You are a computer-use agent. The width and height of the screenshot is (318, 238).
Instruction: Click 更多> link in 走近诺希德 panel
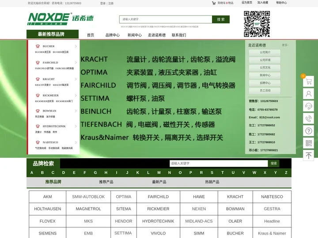[285, 45]
